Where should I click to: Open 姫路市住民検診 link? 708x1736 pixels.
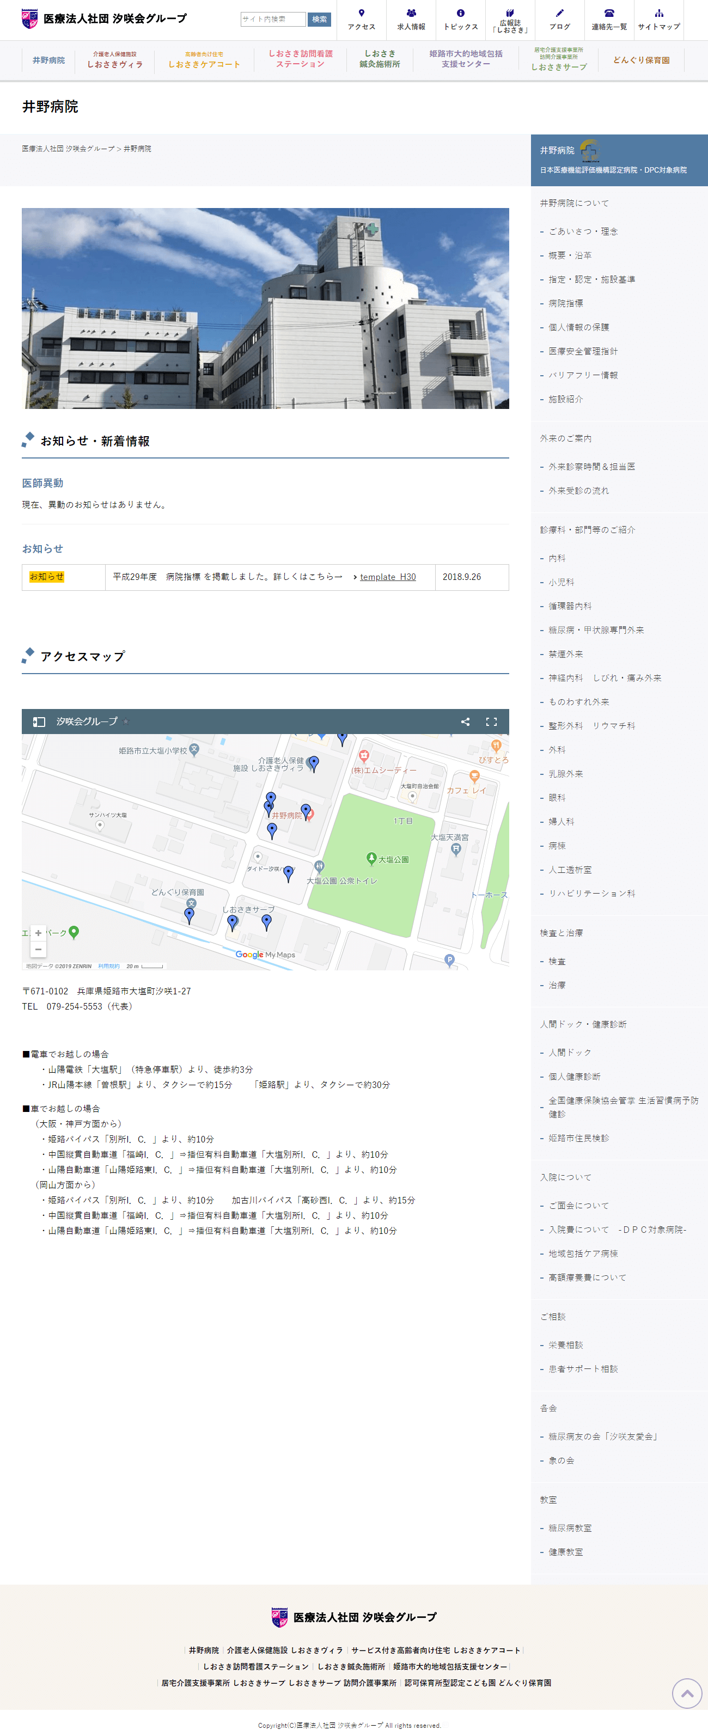pos(578,1138)
